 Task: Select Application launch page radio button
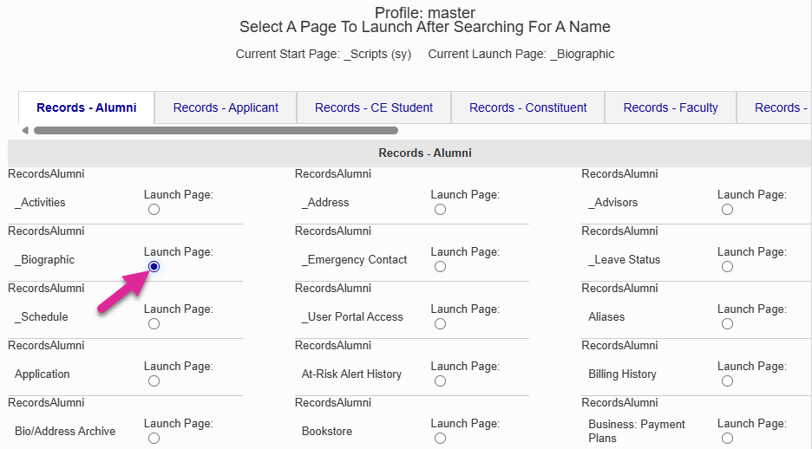coord(154,381)
